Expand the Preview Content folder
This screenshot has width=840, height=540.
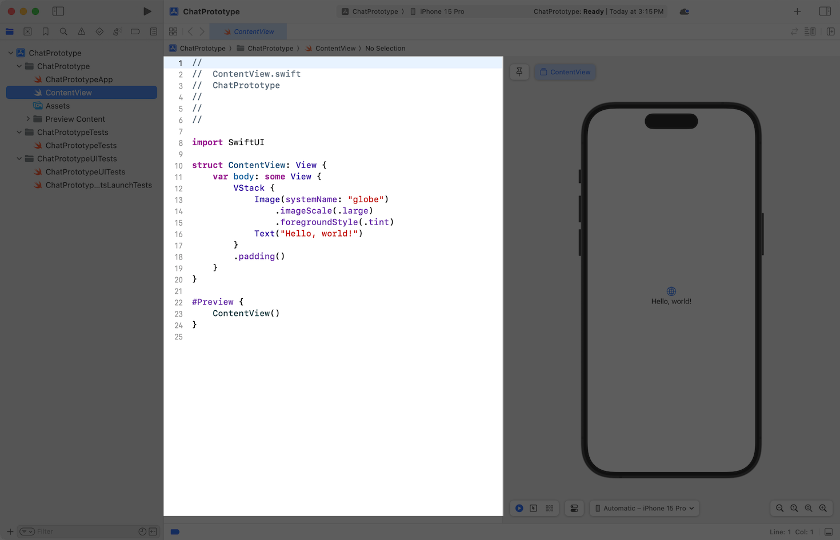click(28, 119)
